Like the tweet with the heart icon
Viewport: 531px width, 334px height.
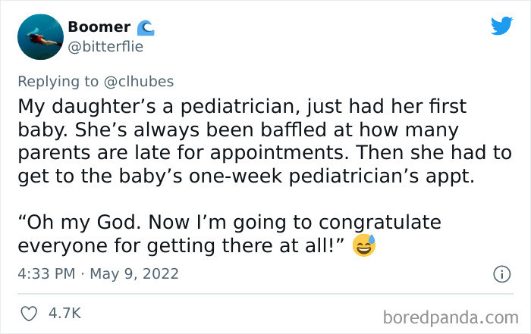point(27,313)
